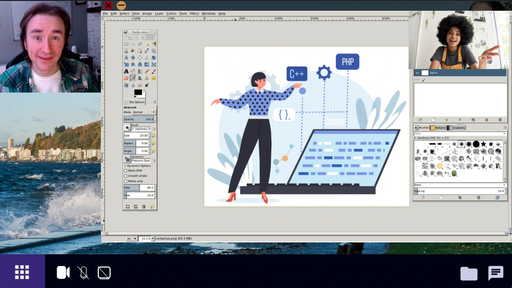Image resolution: width=512 pixels, height=288 pixels.
Task: Open the folder files button
Action: pyautogui.click(x=469, y=273)
